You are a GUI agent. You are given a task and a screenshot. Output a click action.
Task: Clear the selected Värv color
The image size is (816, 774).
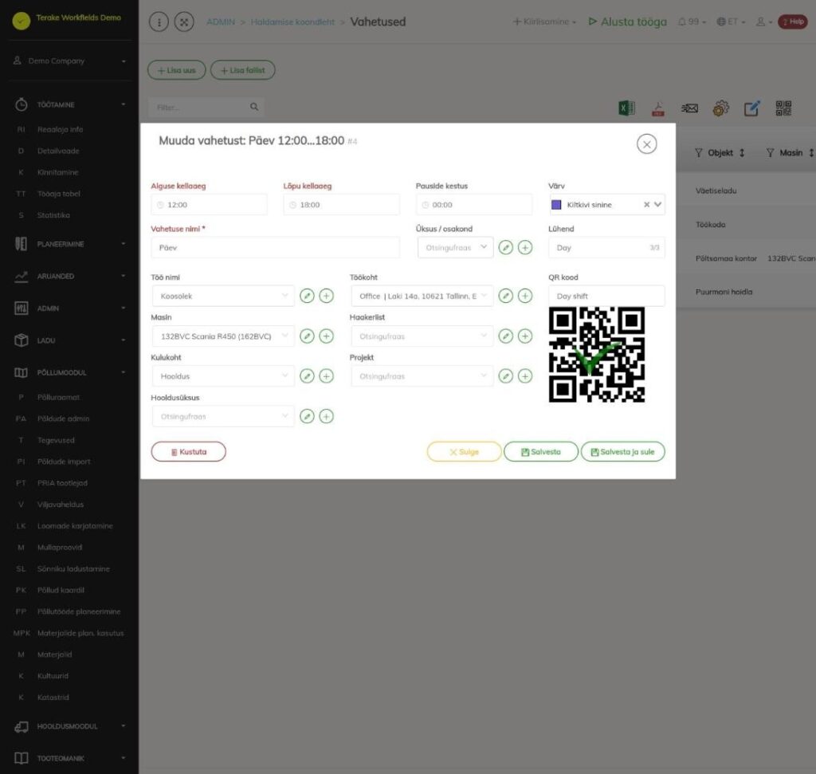[646, 205]
